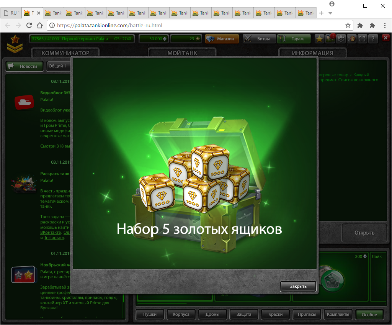Click the address bar showing palata.tankionline.com
This screenshot has width=392, height=325.
(x=199, y=25)
